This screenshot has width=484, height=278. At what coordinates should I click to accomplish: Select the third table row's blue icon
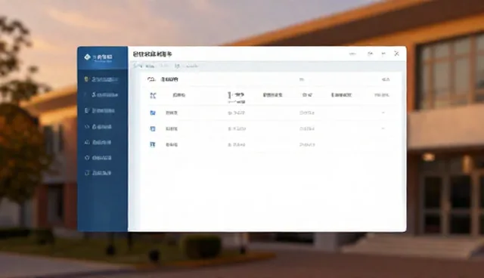click(x=153, y=144)
